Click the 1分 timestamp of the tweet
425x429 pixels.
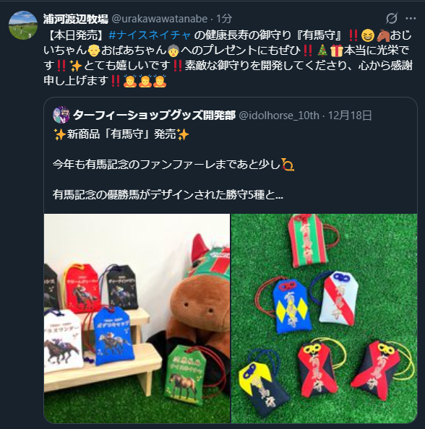(224, 19)
